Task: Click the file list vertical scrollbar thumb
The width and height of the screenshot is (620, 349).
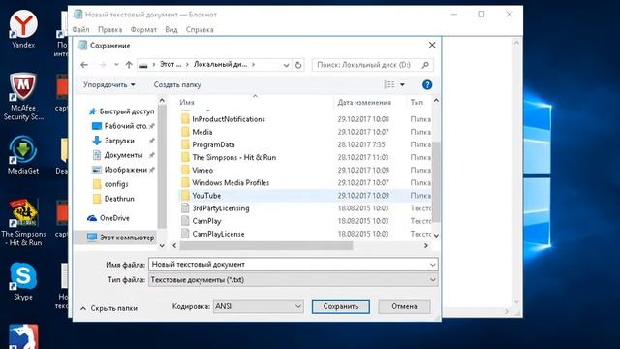Action: pos(436,182)
